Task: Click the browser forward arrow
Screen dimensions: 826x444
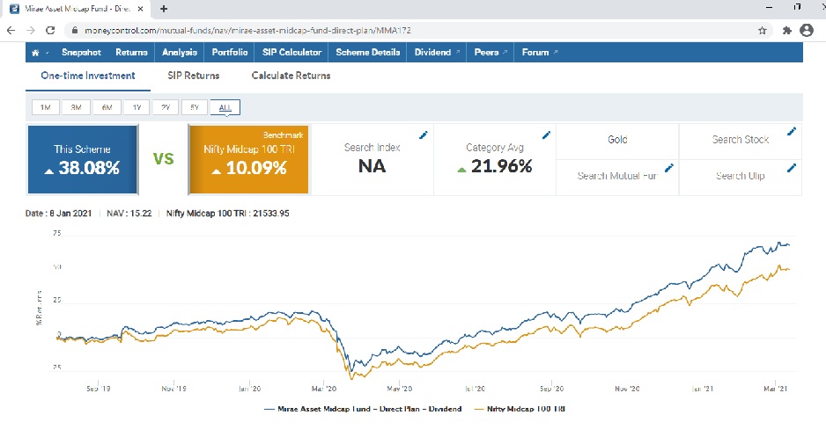Action: click(31, 31)
